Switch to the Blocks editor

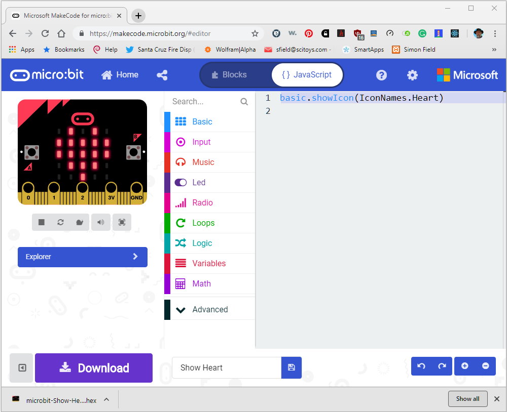235,74
